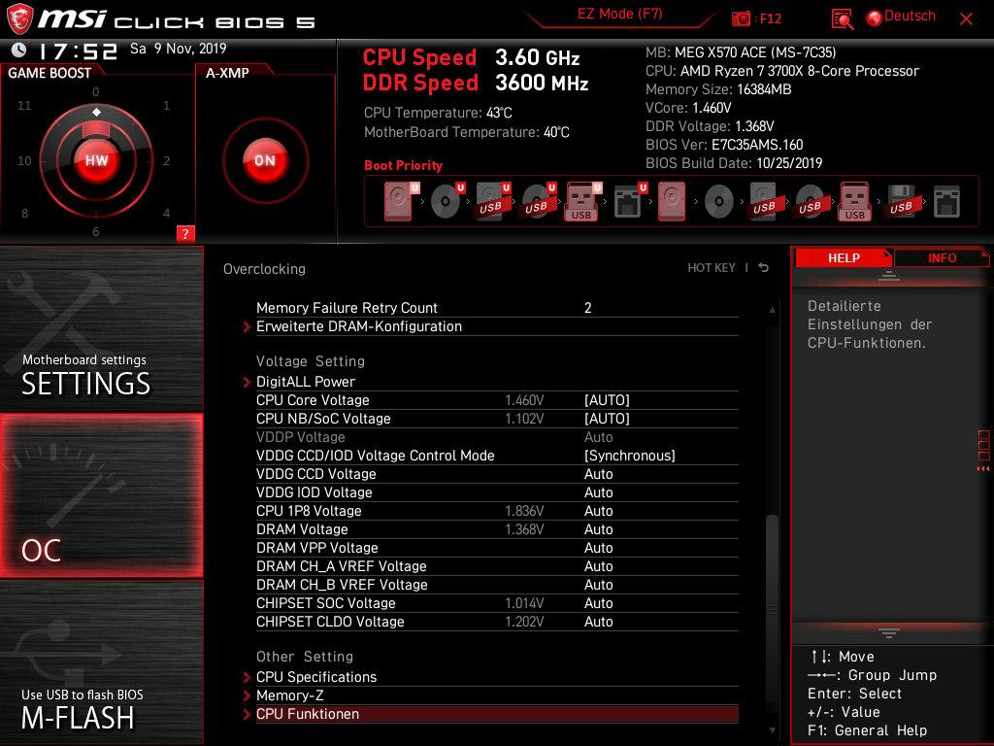Toggle the A-XMP ON button
This screenshot has height=746, width=994.
[265, 160]
